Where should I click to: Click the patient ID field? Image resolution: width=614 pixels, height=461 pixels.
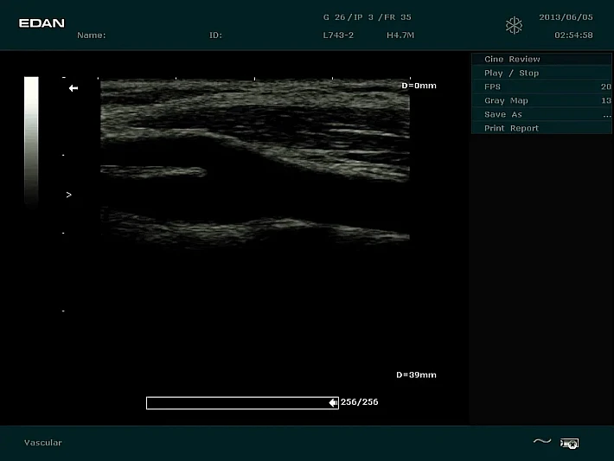215,35
